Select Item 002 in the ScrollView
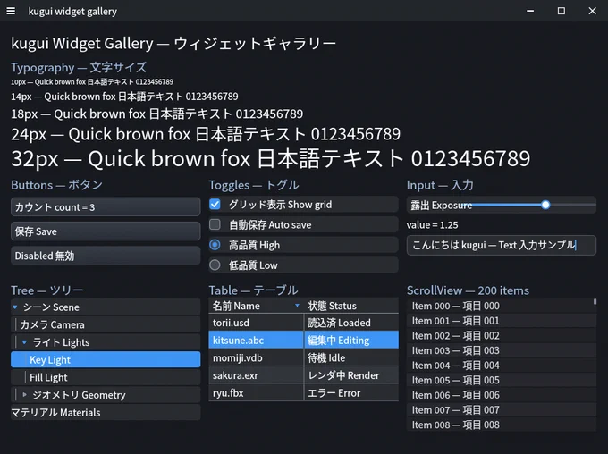 502,335
